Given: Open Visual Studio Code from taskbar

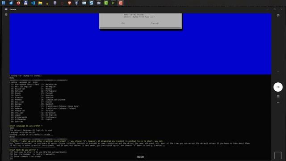Looking at the screenshot, I should pyautogui.click(x=33, y=3).
